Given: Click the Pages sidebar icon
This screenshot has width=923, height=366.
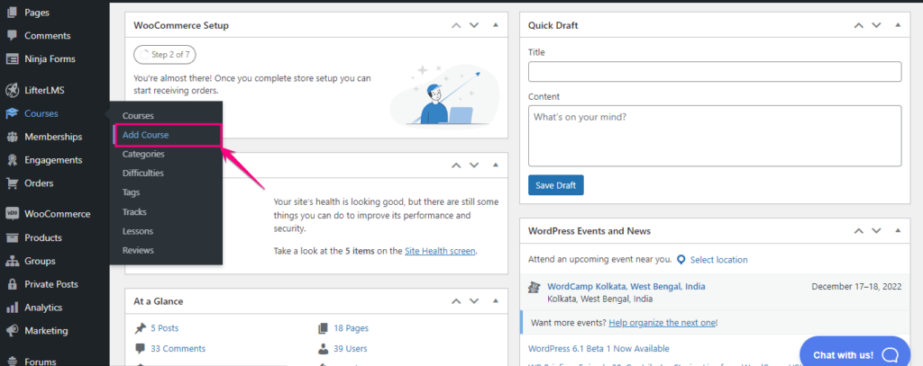Looking at the screenshot, I should [x=12, y=13].
